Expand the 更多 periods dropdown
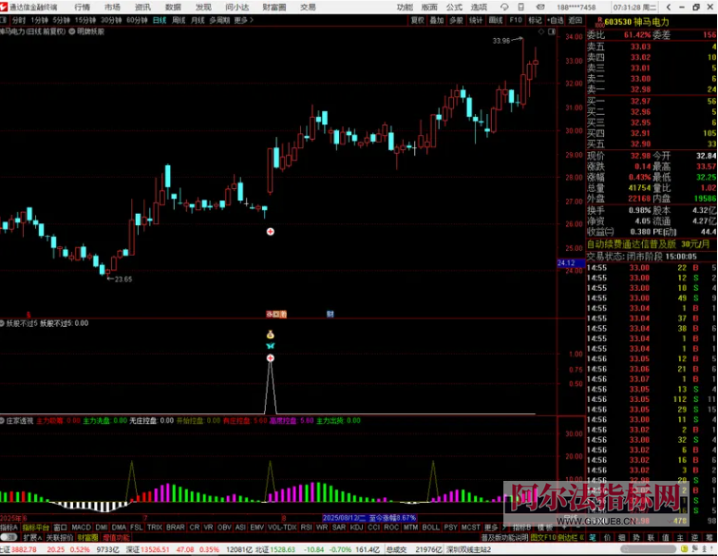 [243, 19]
